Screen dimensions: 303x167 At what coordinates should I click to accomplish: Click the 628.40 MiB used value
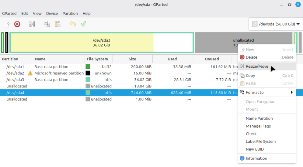click(x=181, y=93)
